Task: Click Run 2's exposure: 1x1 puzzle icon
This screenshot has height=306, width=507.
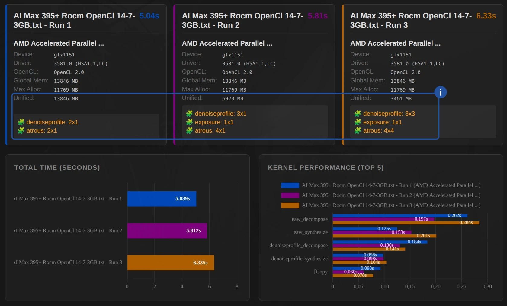Action: 189,122
